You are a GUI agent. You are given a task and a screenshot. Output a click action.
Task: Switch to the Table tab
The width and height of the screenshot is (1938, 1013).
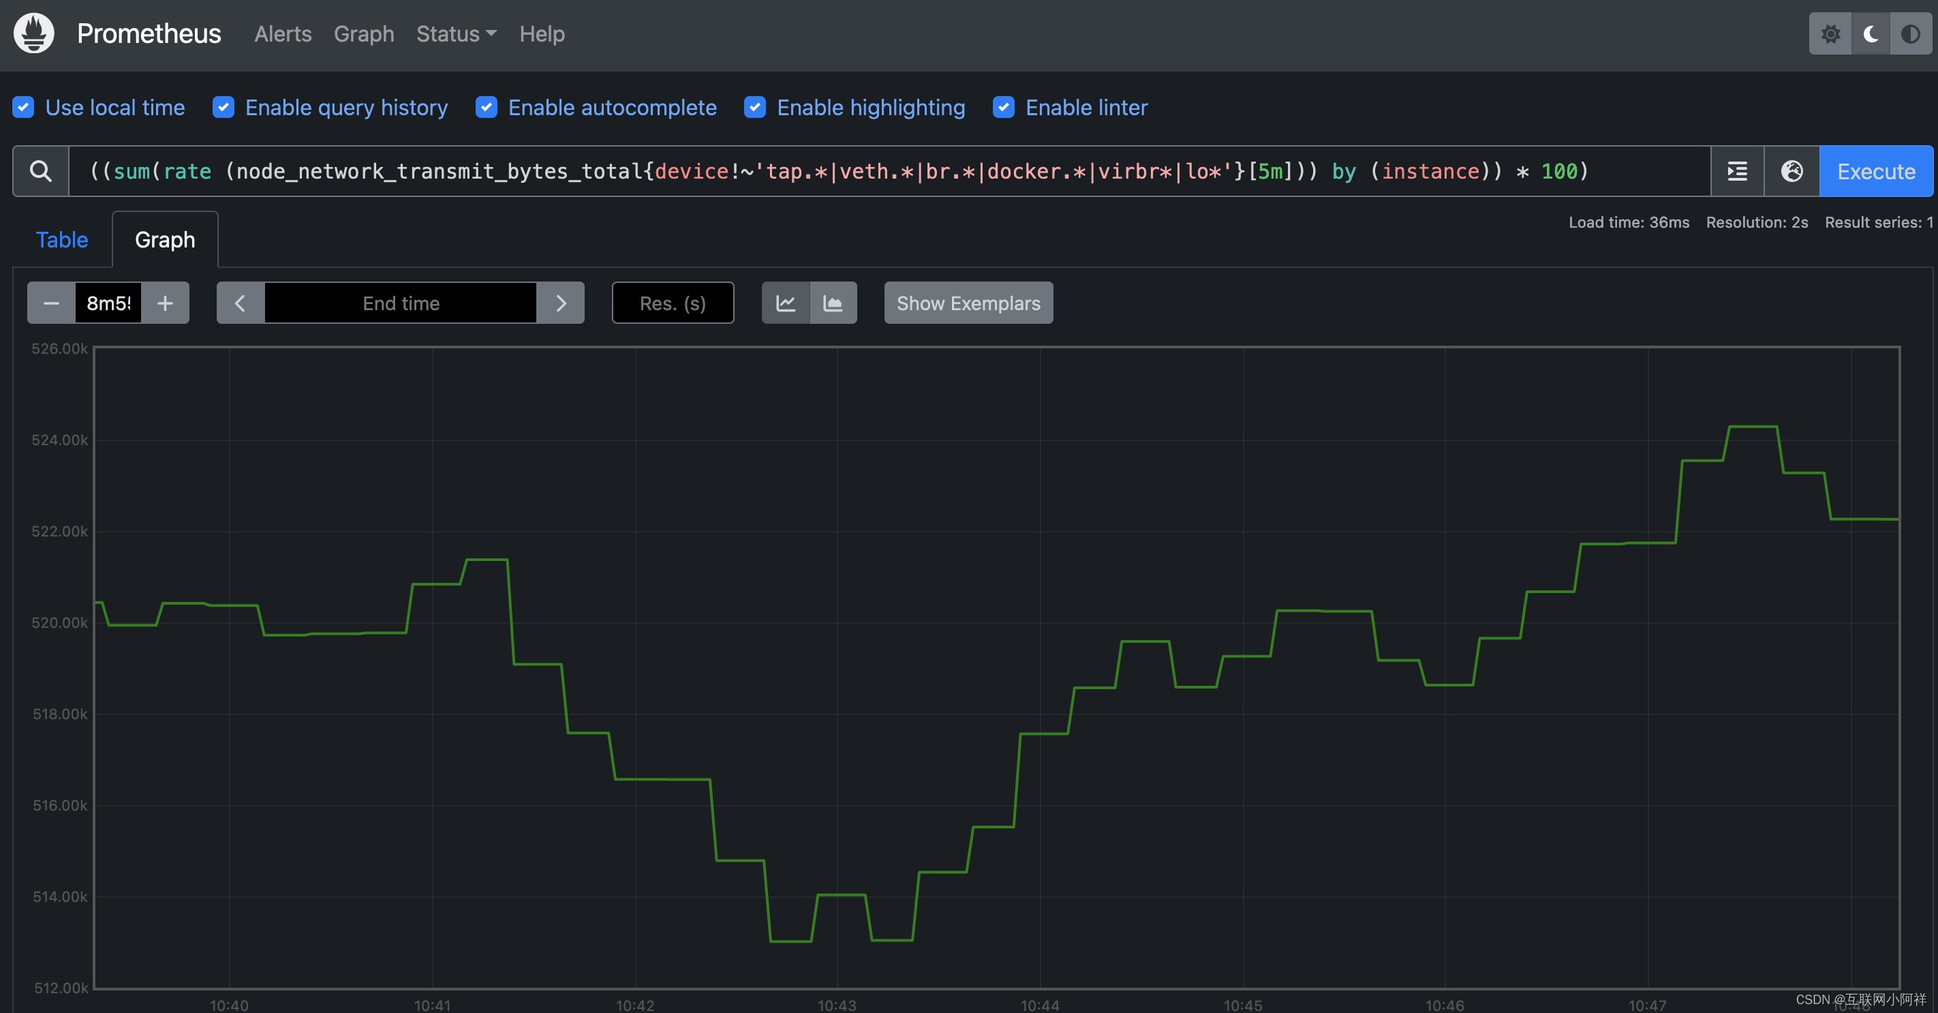coord(60,239)
